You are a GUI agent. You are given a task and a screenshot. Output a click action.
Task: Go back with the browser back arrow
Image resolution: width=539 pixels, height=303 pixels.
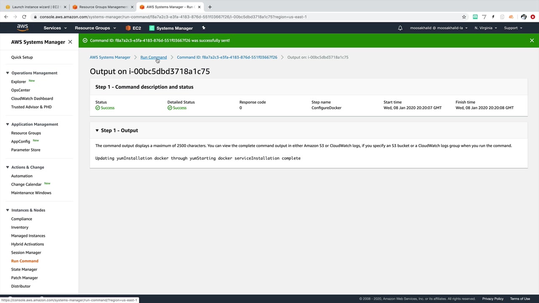click(6, 17)
